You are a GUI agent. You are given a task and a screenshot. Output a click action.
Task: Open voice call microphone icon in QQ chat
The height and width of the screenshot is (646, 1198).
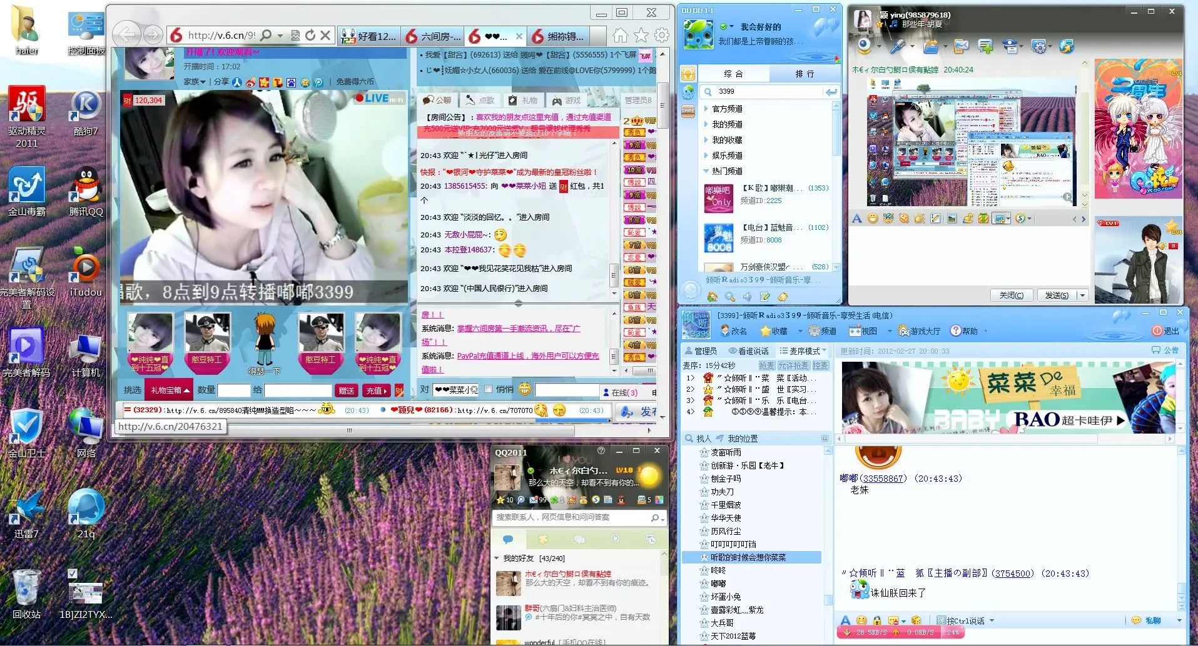(x=897, y=46)
